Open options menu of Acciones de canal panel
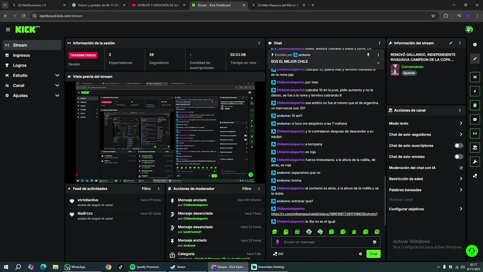 pyautogui.click(x=460, y=110)
